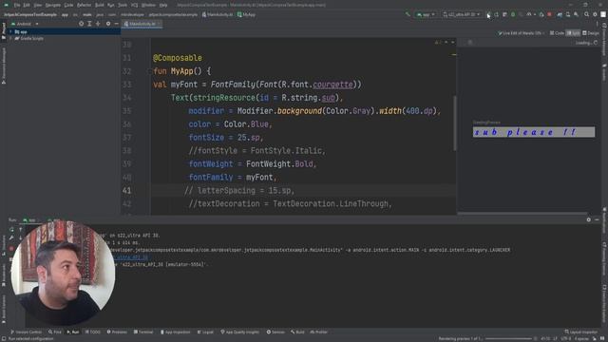Image resolution: width=608 pixels, height=342 pixels.
Task: Open the s22_ultra API 30 device dropdown
Action: [462, 14]
